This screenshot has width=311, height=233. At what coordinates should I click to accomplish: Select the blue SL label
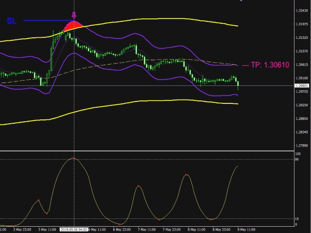[12, 21]
